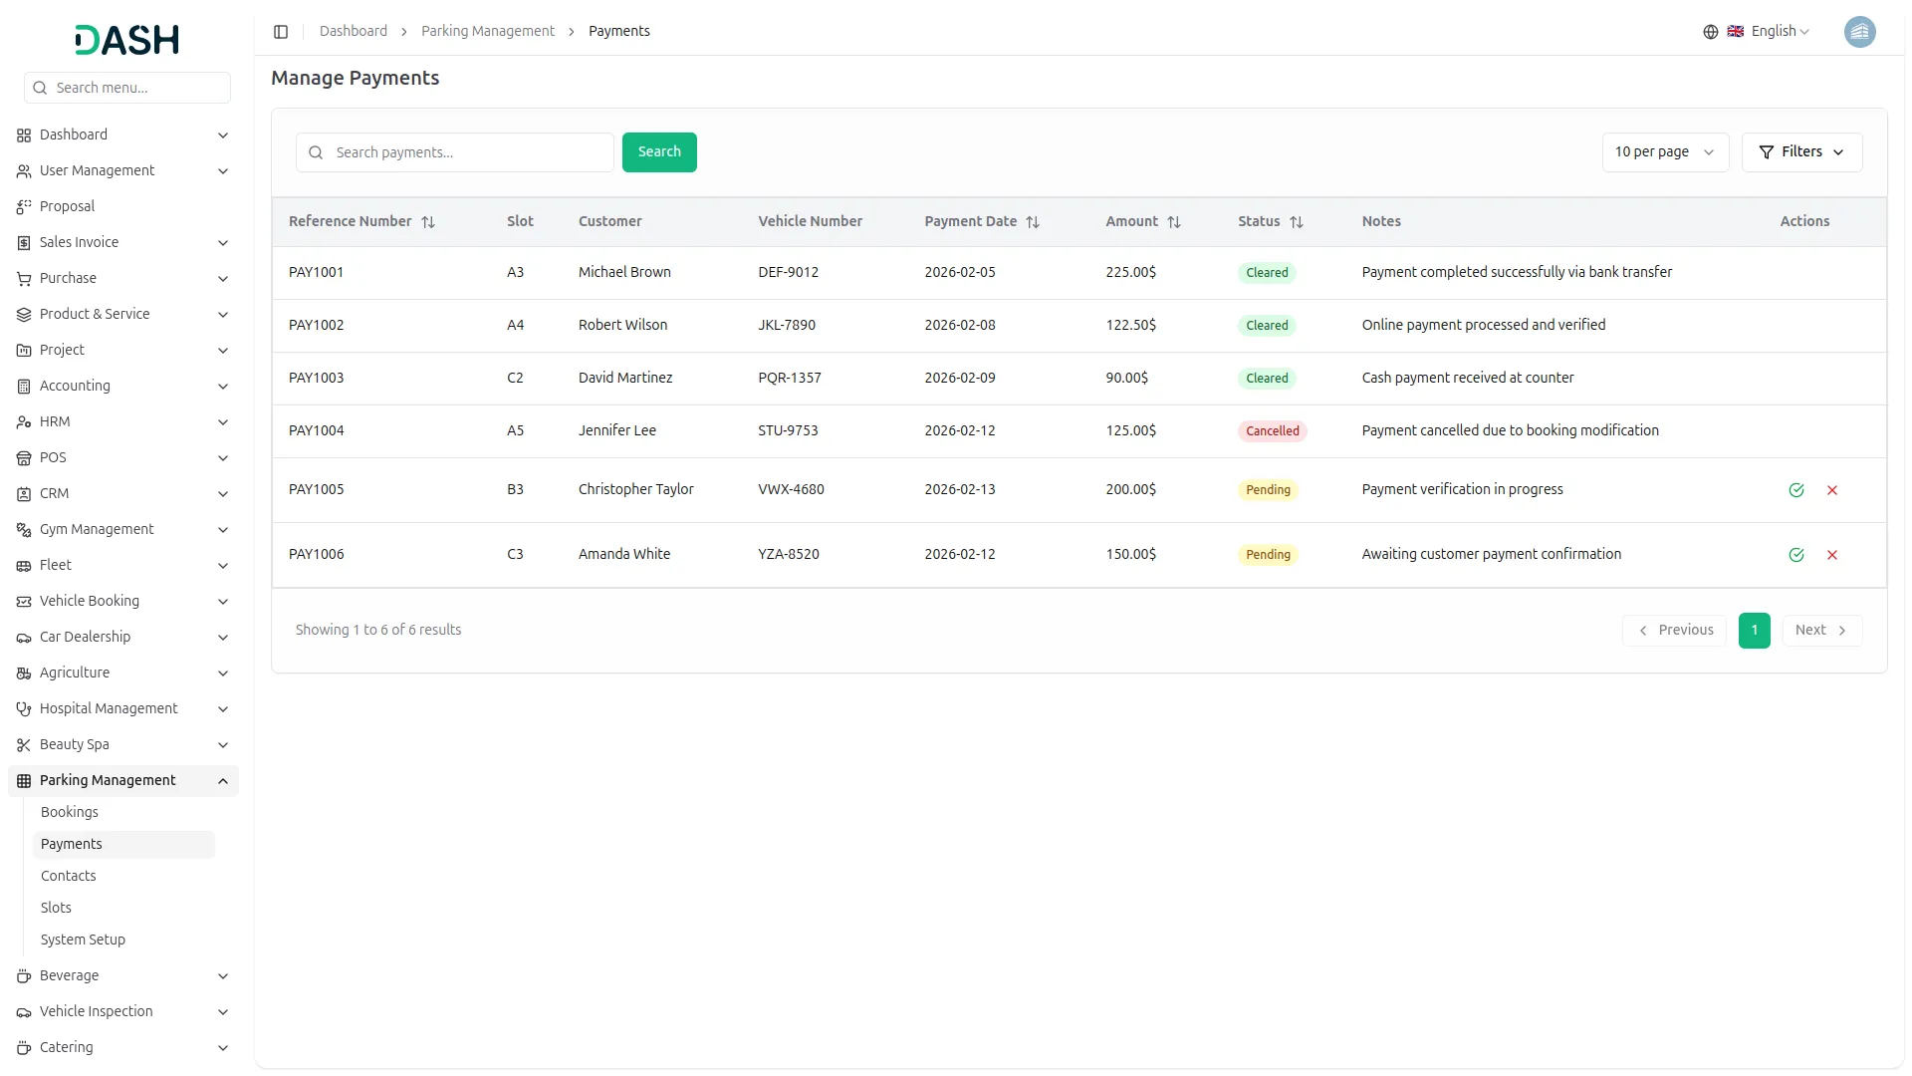Click the DASH logo
The height and width of the screenshot is (1076, 1912).
[x=127, y=40]
